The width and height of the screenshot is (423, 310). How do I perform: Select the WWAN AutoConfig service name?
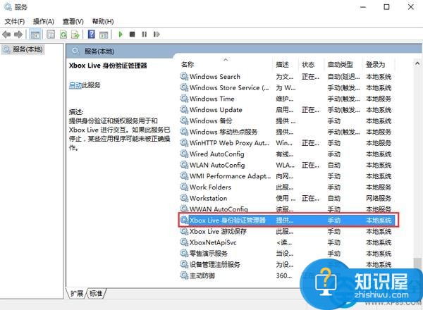pos(219,209)
